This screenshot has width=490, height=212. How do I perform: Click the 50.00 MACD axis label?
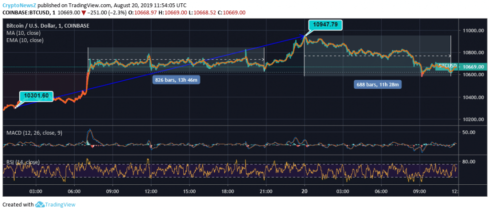469,132
